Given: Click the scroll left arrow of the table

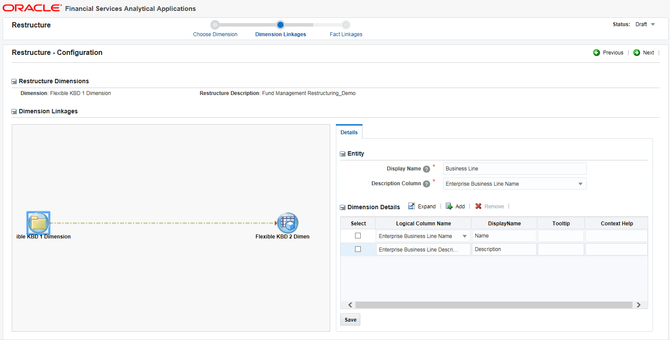Looking at the screenshot, I should [350, 305].
